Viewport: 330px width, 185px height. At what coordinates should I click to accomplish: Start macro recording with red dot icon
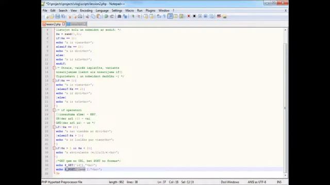click(x=189, y=16)
